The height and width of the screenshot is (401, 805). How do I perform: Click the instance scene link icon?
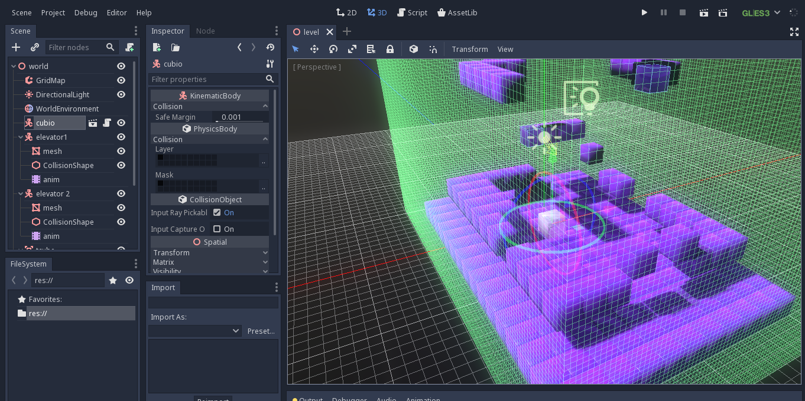(x=35, y=47)
